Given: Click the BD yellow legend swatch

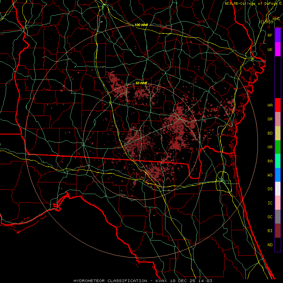Looking at the screenshot, I should pyautogui.click(x=278, y=133).
